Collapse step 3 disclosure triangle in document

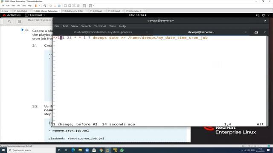click(x=23, y=30)
